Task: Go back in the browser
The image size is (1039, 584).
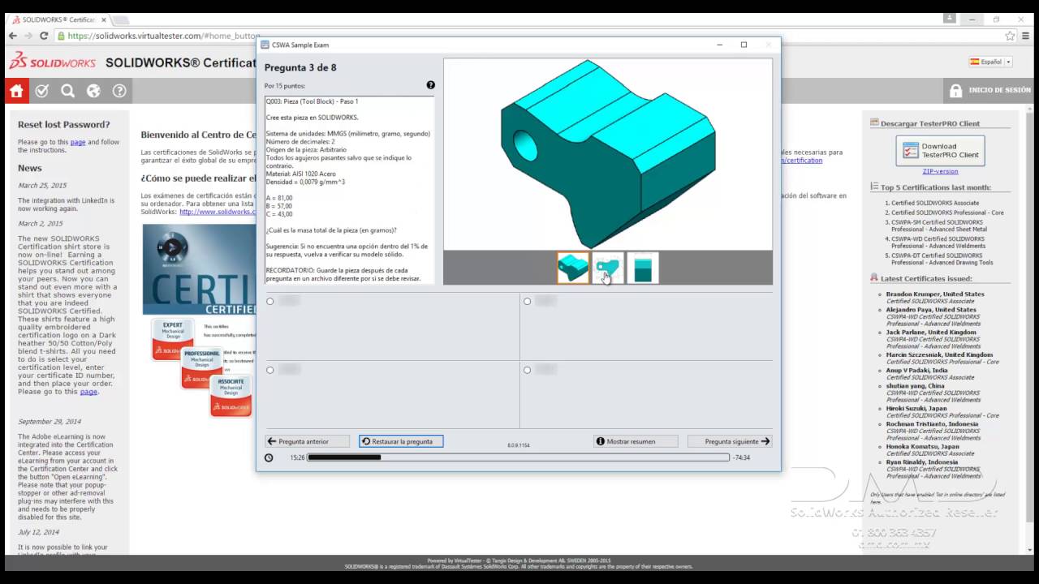Action: coord(12,36)
